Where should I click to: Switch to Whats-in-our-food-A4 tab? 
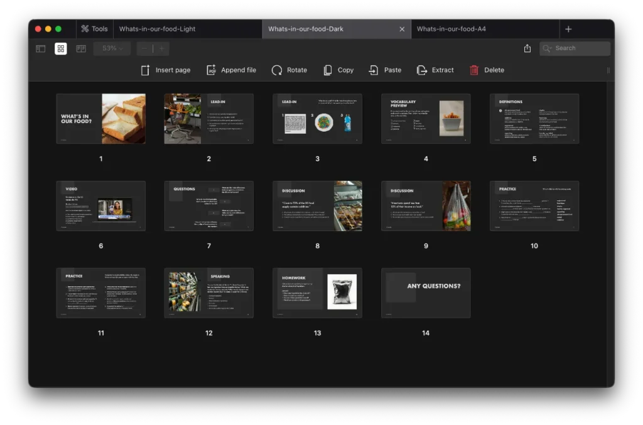tap(451, 29)
